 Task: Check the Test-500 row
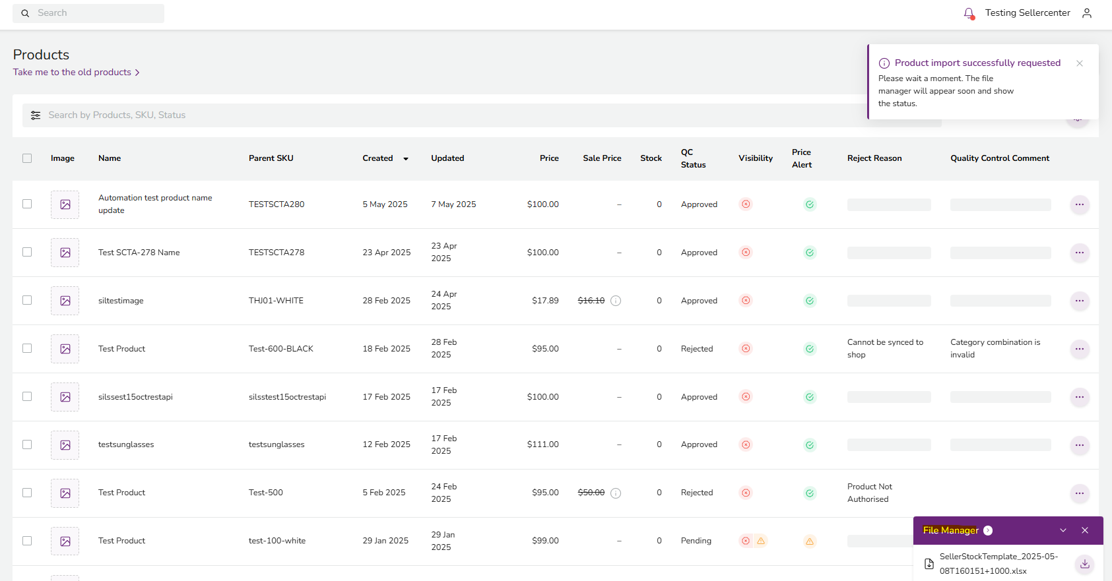point(27,493)
